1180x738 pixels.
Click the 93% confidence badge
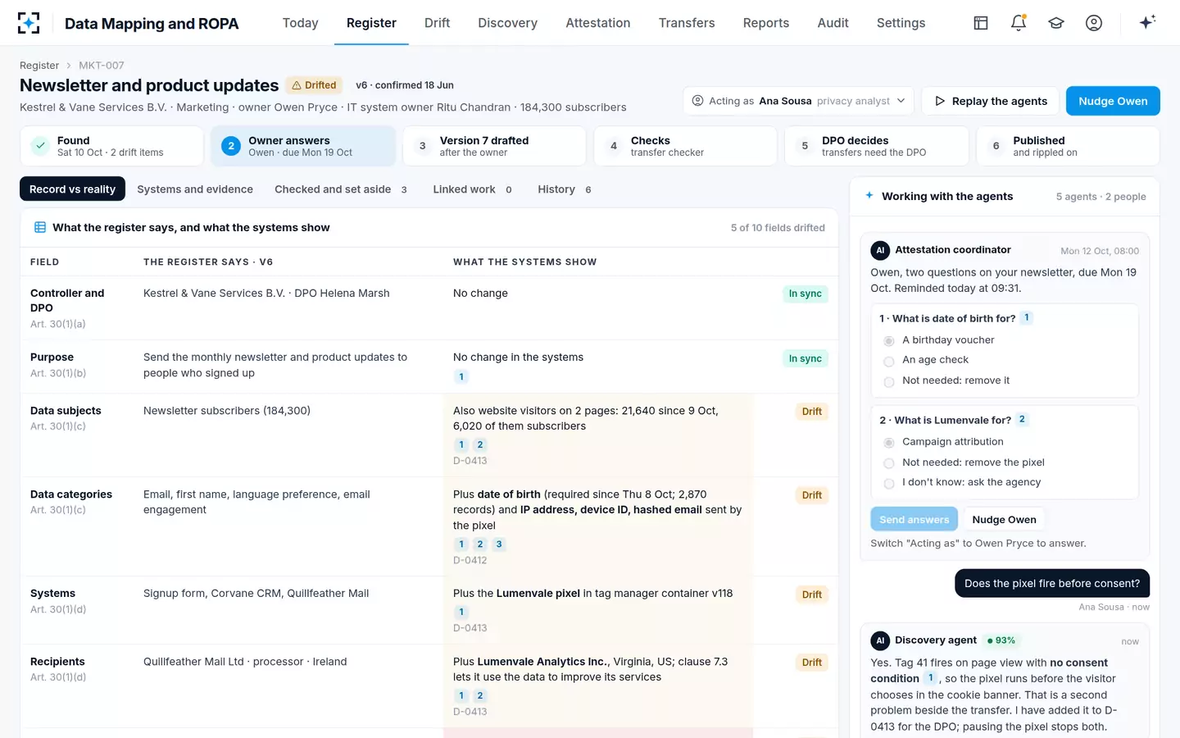pos(1001,640)
